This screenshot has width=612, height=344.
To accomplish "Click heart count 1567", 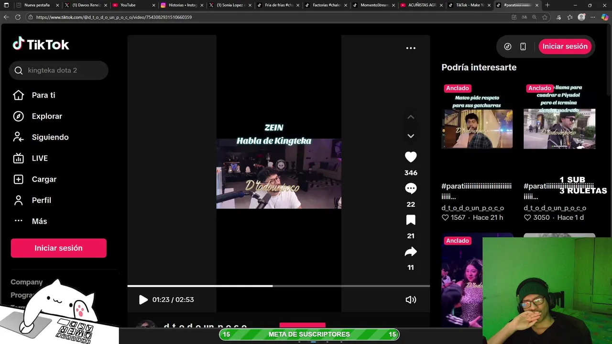I will (453, 217).
